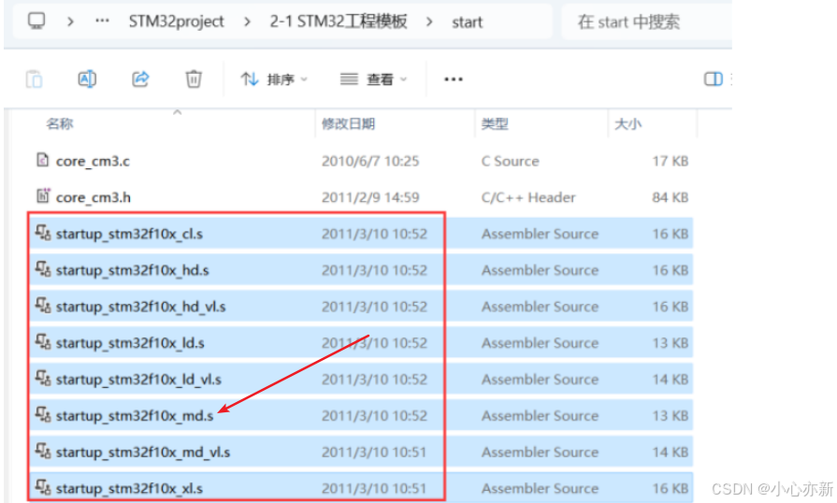
Task: Click the C Source type cell
Action: pos(511,161)
